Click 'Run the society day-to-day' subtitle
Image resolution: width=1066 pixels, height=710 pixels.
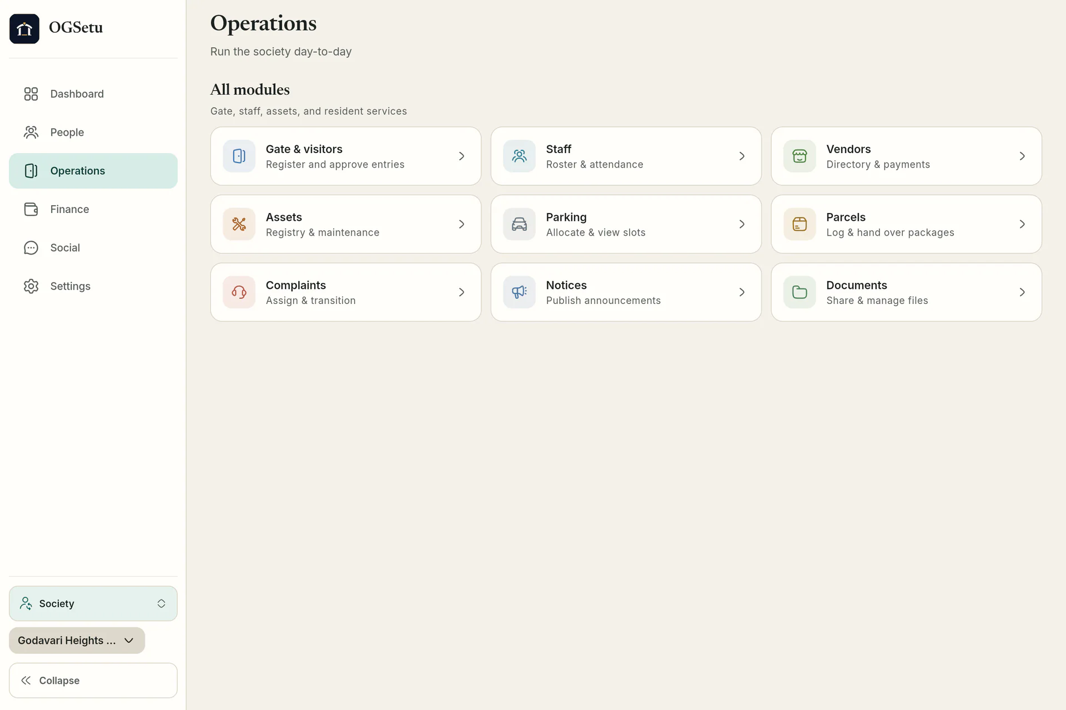(281, 52)
